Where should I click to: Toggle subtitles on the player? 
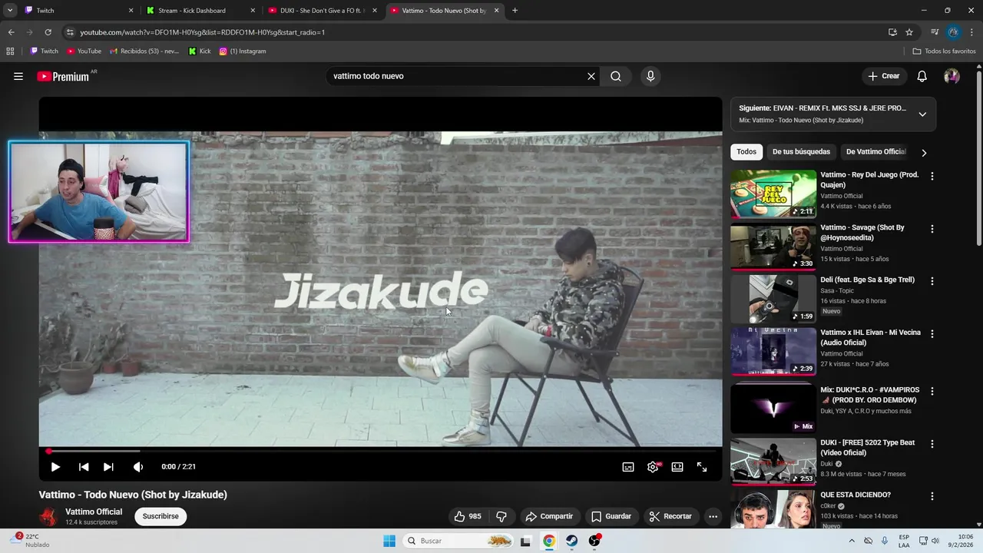pos(628,467)
